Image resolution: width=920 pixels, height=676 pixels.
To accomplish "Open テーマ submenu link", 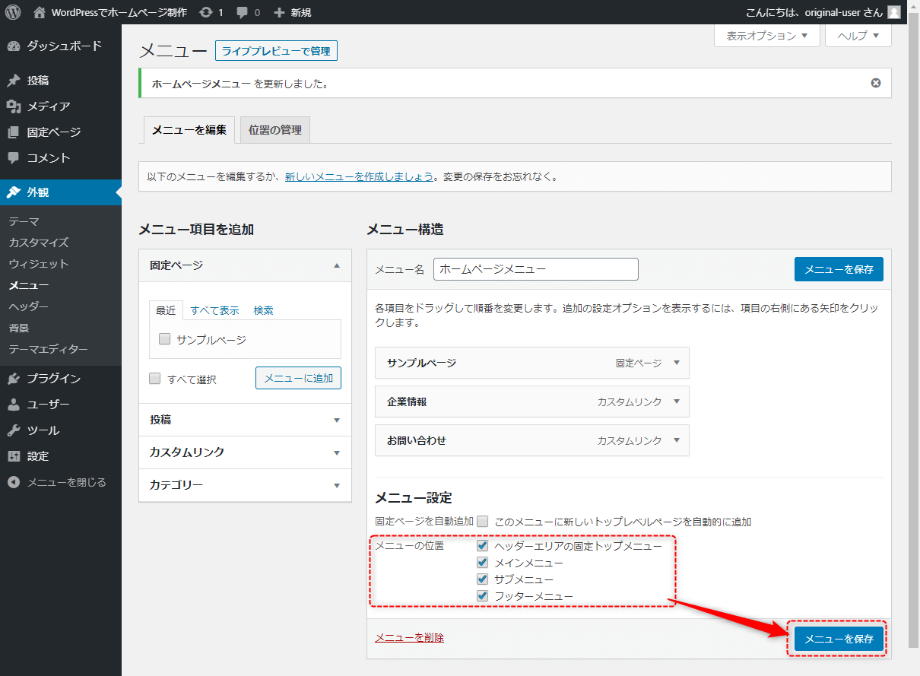I will [24, 221].
